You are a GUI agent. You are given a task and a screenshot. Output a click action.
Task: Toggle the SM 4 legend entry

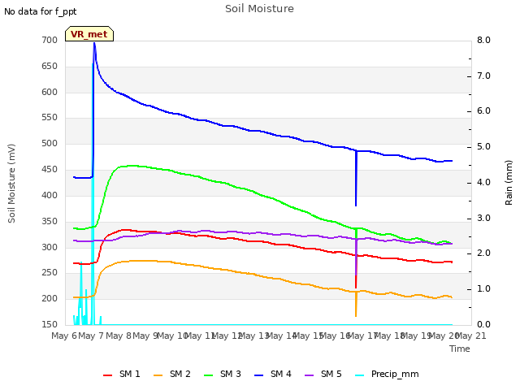coord(273,374)
